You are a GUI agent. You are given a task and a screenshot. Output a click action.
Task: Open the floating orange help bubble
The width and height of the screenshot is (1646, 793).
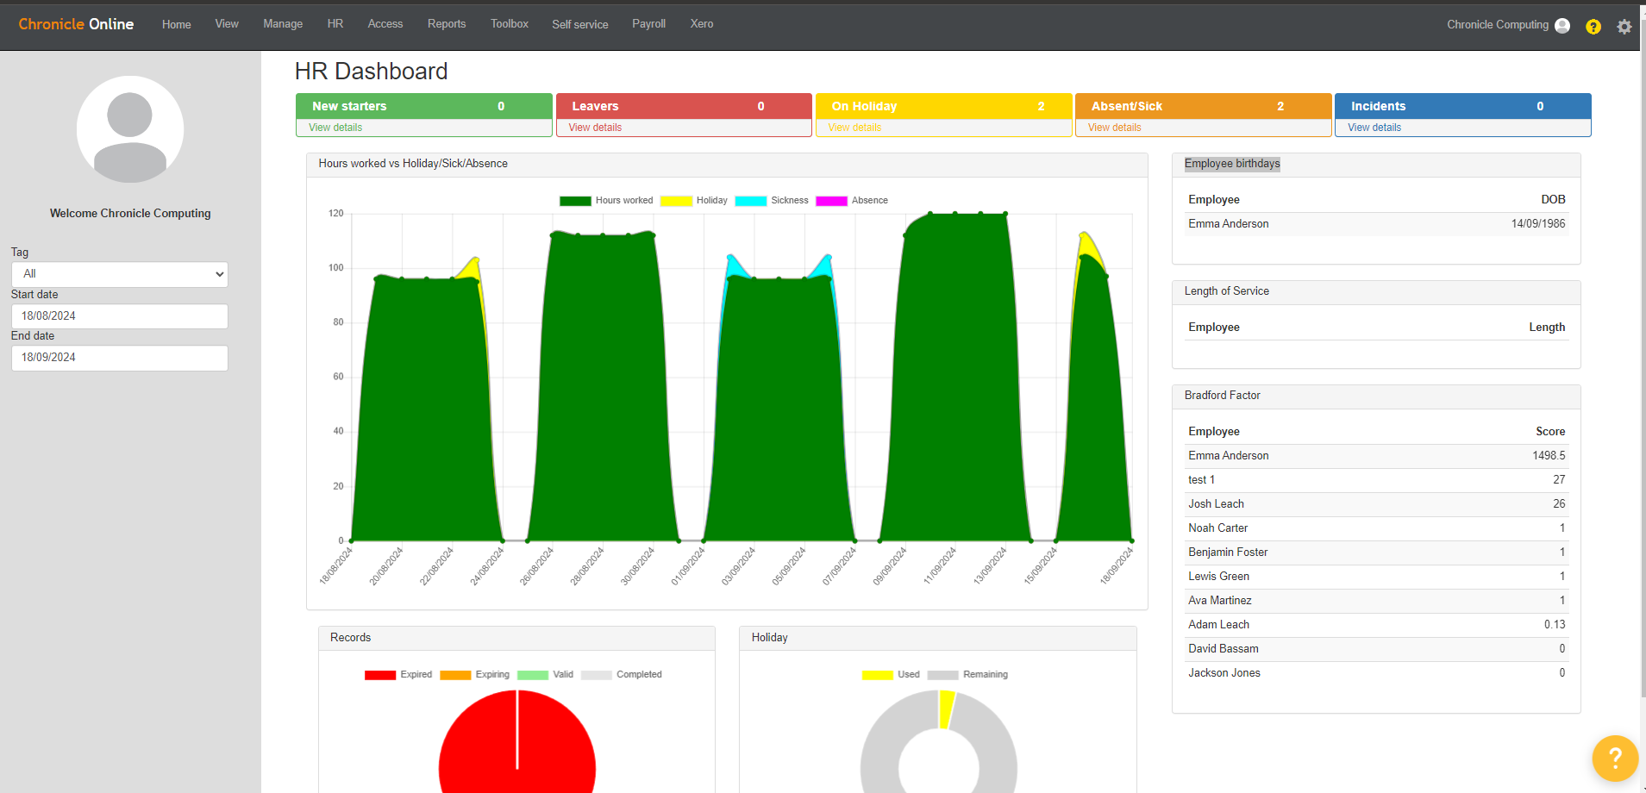pyautogui.click(x=1615, y=759)
